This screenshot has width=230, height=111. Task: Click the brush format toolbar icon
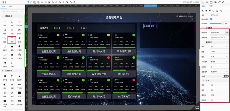pos(74,2)
